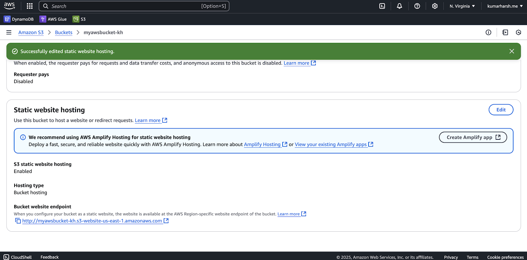Open the CloudShell icon in the top bar
The width and height of the screenshot is (527, 260).
[382, 6]
